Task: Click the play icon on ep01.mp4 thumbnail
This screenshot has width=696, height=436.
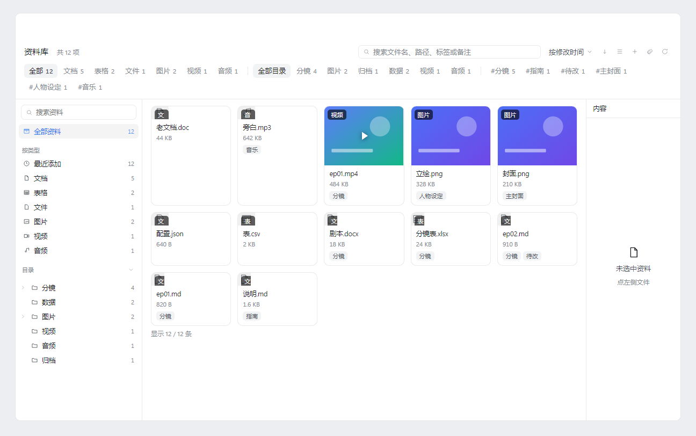Action: tap(365, 136)
